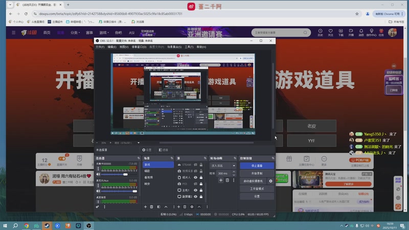Toggle visibility of 副屏幕2 source
The image size is (409, 230).
coord(195,197)
